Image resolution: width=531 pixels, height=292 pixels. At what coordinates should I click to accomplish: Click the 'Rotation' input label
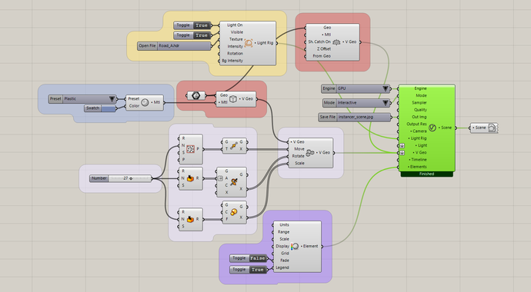coord(235,53)
